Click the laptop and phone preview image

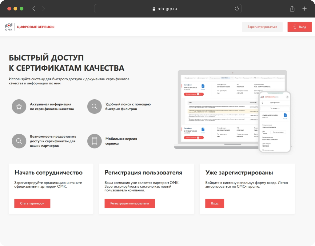click(x=233, y=111)
